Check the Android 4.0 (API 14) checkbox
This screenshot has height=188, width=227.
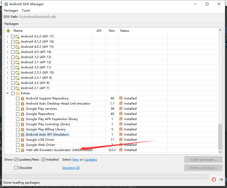(13, 52)
